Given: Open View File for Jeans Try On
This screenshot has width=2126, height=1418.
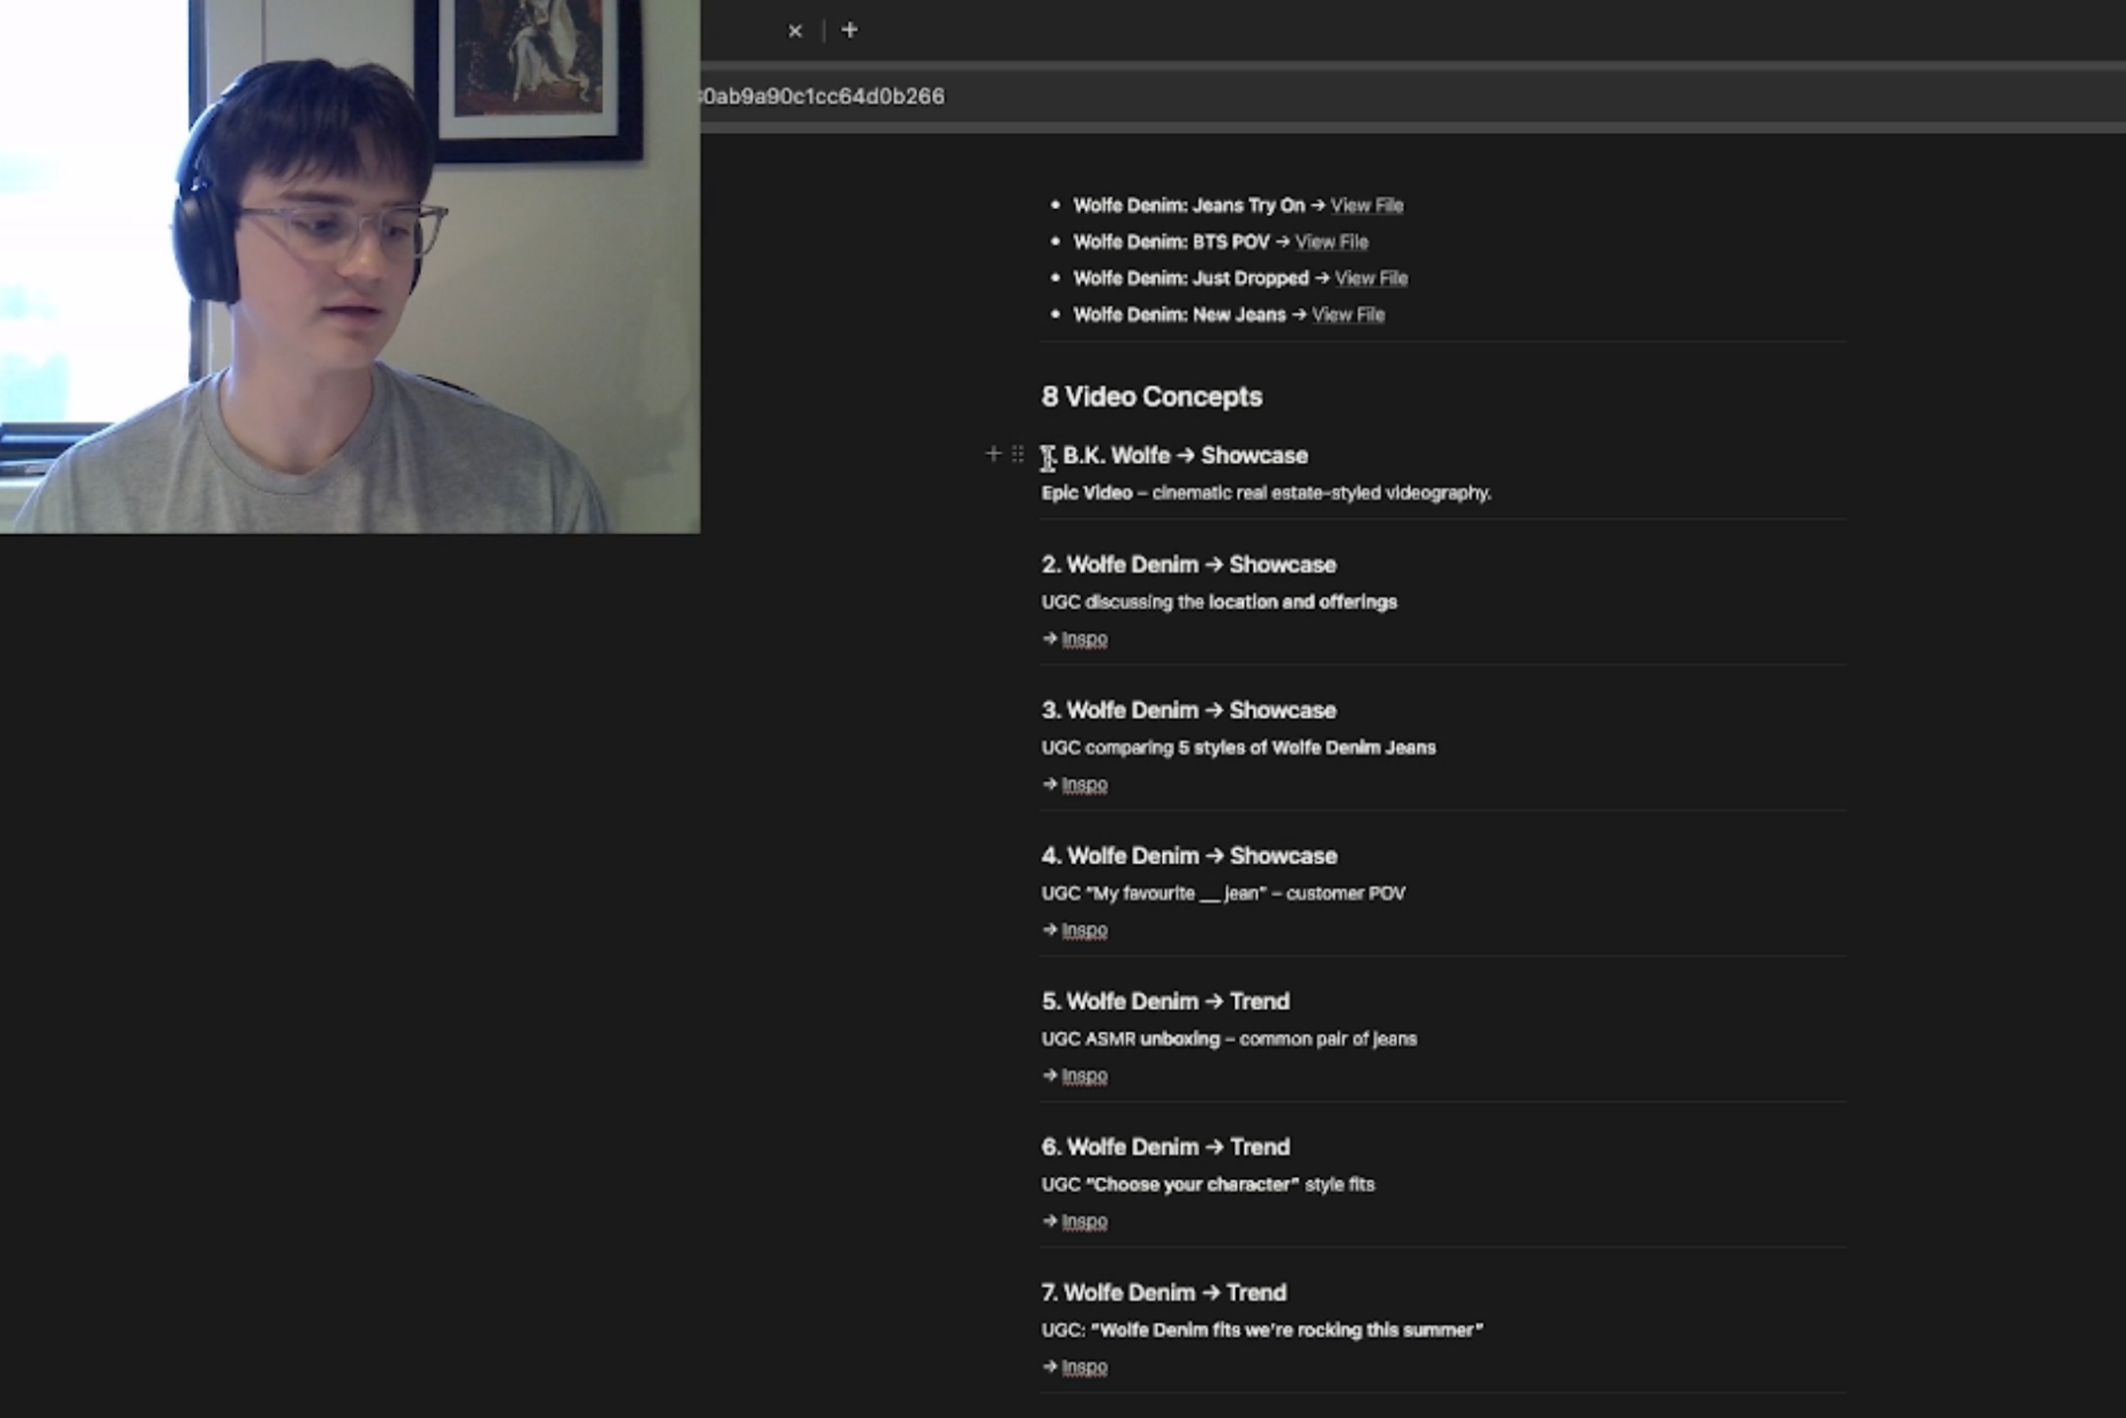Looking at the screenshot, I should pyautogui.click(x=1366, y=206).
